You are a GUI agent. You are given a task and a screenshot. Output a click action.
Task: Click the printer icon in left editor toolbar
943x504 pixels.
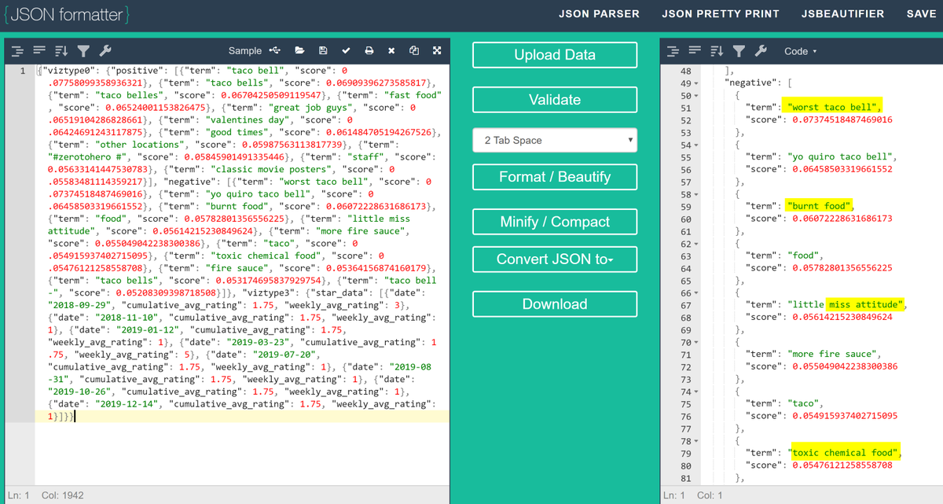click(x=369, y=50)
